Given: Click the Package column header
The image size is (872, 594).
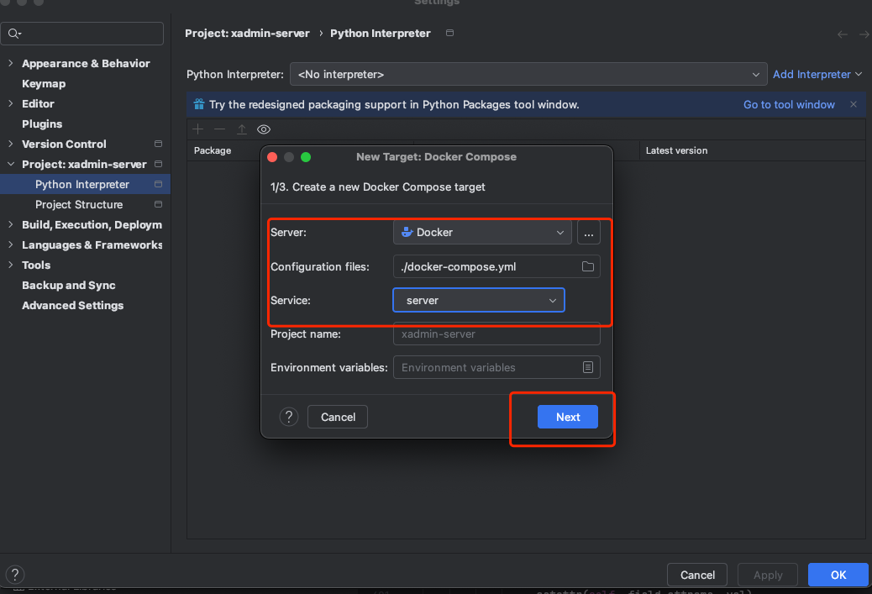Looking at the screenshot, I should pos(213,150).
